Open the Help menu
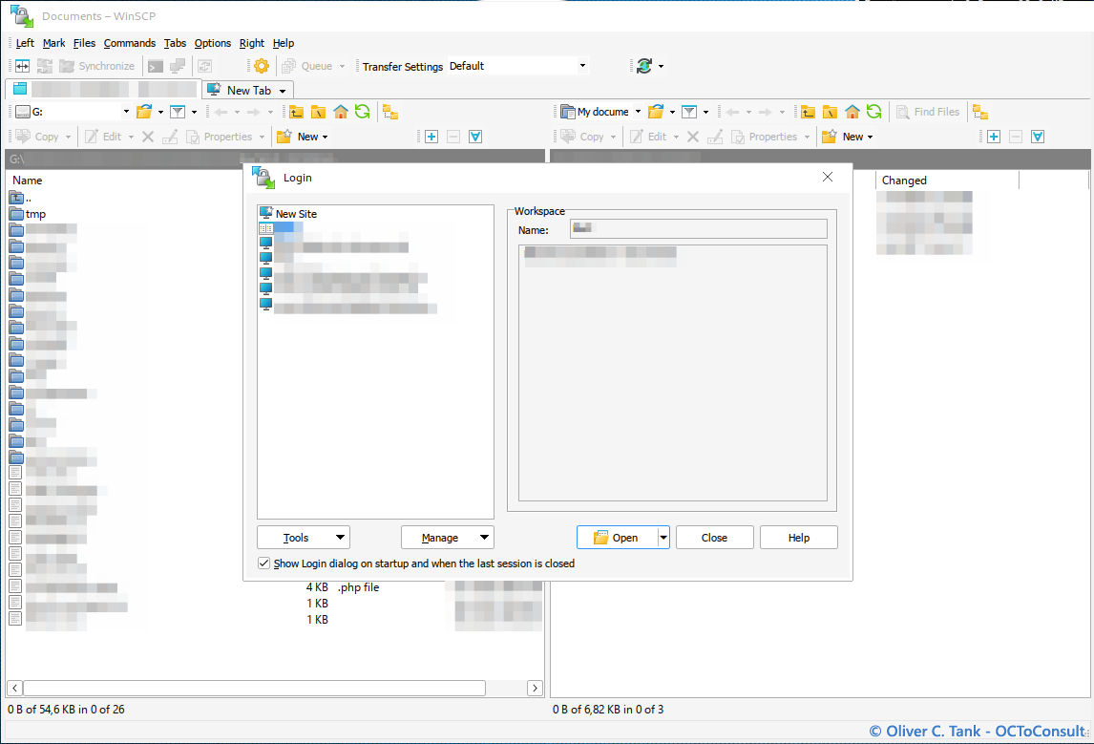 (x=284, y=43)
